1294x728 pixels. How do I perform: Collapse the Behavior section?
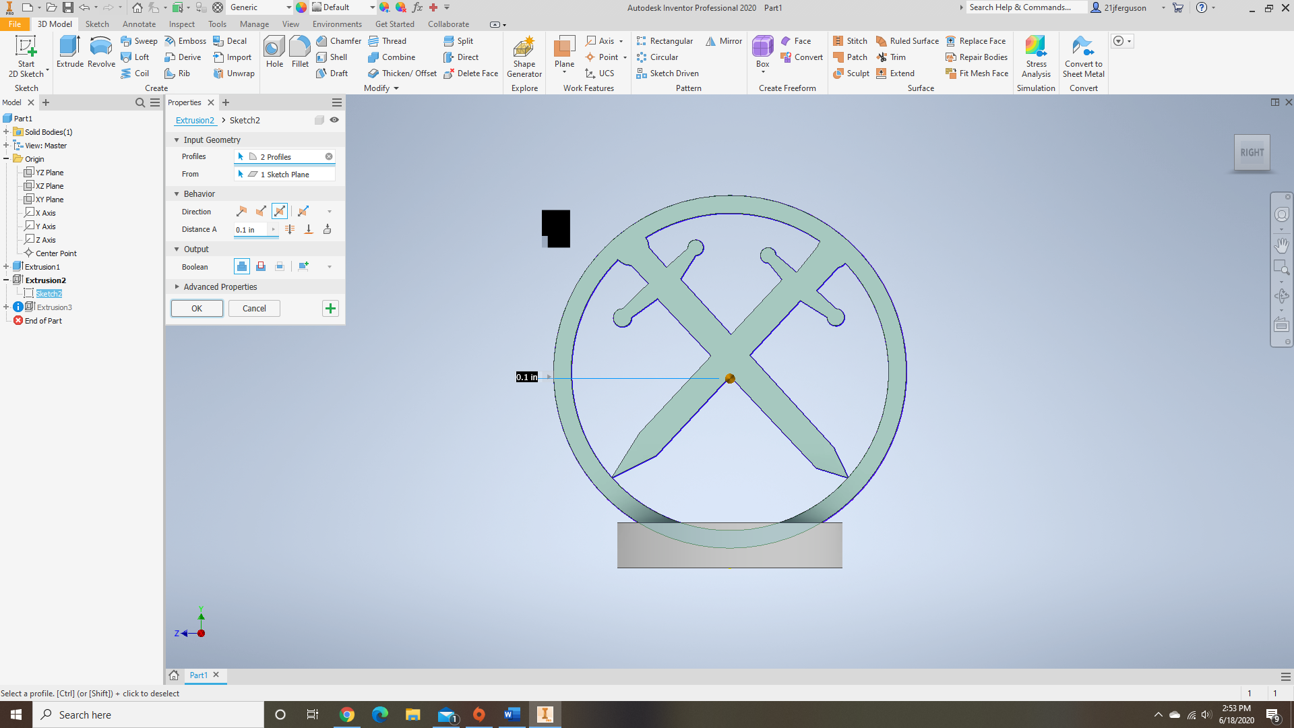click(x=177, y=194)
